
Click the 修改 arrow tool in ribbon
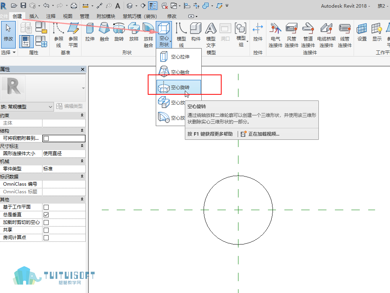[8, 34]
